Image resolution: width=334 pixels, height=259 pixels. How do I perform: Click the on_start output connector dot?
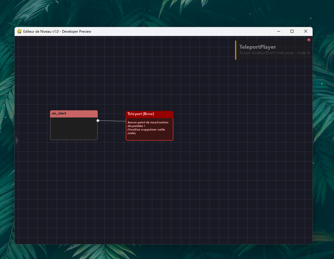pyautogui.click(x=98, y=120)
